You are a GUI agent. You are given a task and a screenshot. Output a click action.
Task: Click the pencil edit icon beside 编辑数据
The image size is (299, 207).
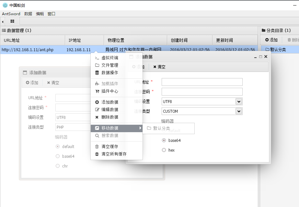tap(97, 109)
